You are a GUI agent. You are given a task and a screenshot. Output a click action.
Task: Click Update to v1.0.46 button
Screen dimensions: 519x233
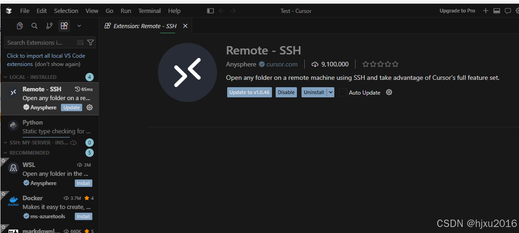tap(250, 92)
